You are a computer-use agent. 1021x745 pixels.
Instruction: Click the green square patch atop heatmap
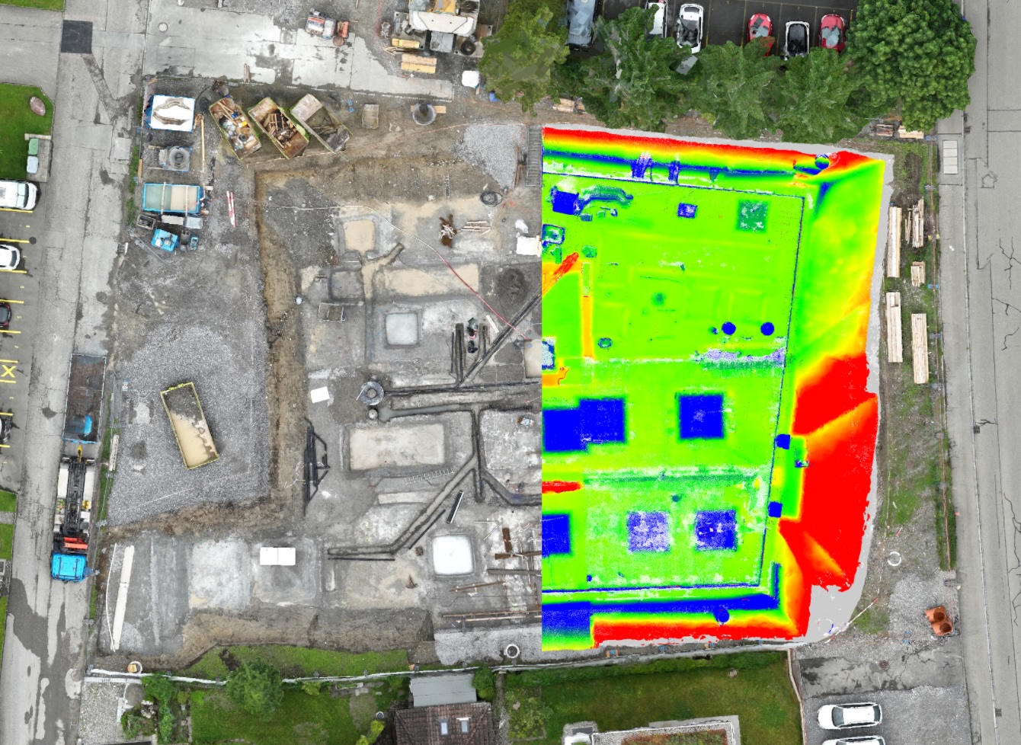point(752,216)
